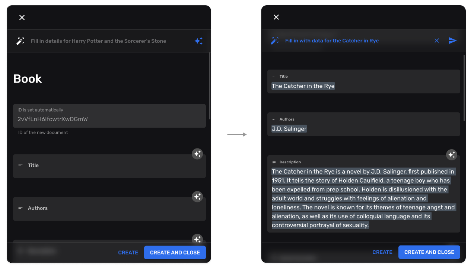
Task: Click the sparkle autofill icon above the Description field
Action: 451,155
